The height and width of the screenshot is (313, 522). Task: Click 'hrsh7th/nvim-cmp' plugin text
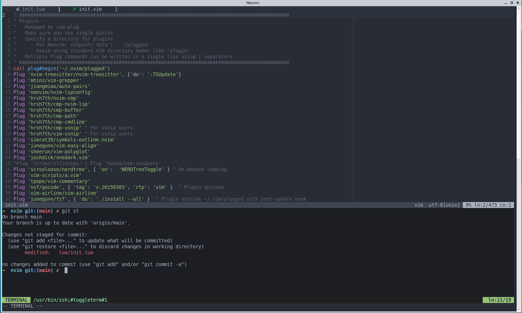pyautogui.click(x=53, y=98)
